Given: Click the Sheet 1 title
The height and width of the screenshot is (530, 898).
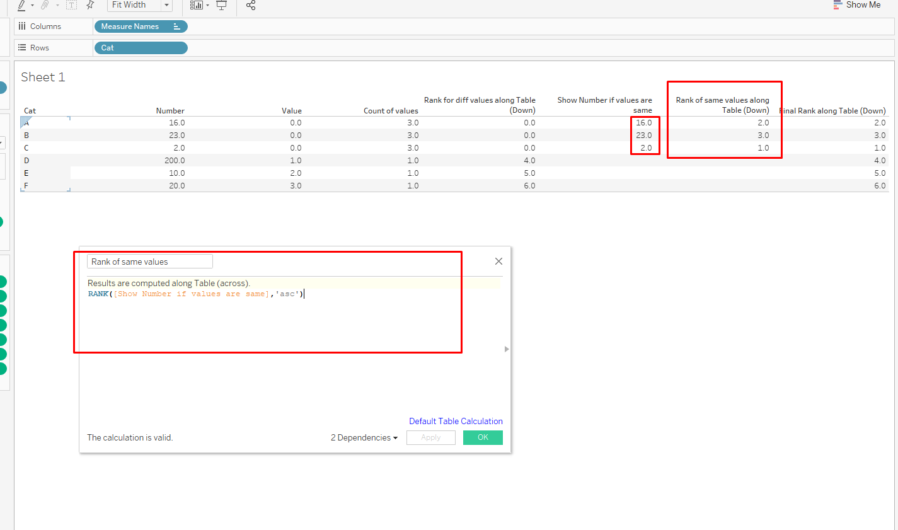Looking at the screenshot, I should tap(43, 77).
